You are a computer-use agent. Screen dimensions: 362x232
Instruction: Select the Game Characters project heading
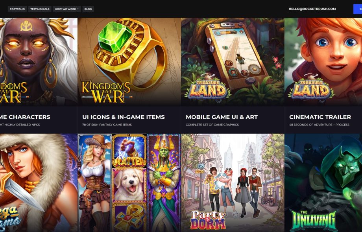[x=25, y=117]
